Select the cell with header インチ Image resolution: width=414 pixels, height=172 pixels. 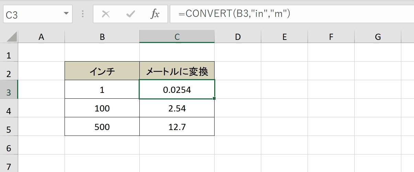(x=102, y=71)
